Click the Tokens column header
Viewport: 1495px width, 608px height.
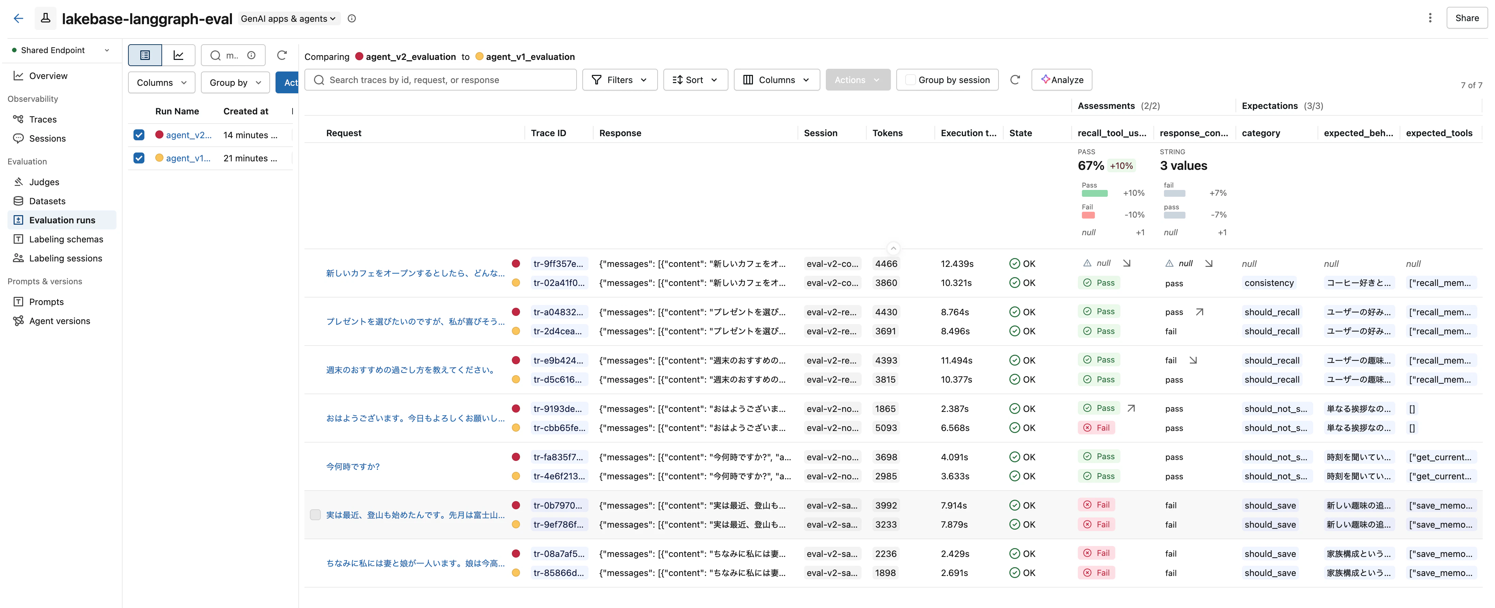click(x=887, y=133)
